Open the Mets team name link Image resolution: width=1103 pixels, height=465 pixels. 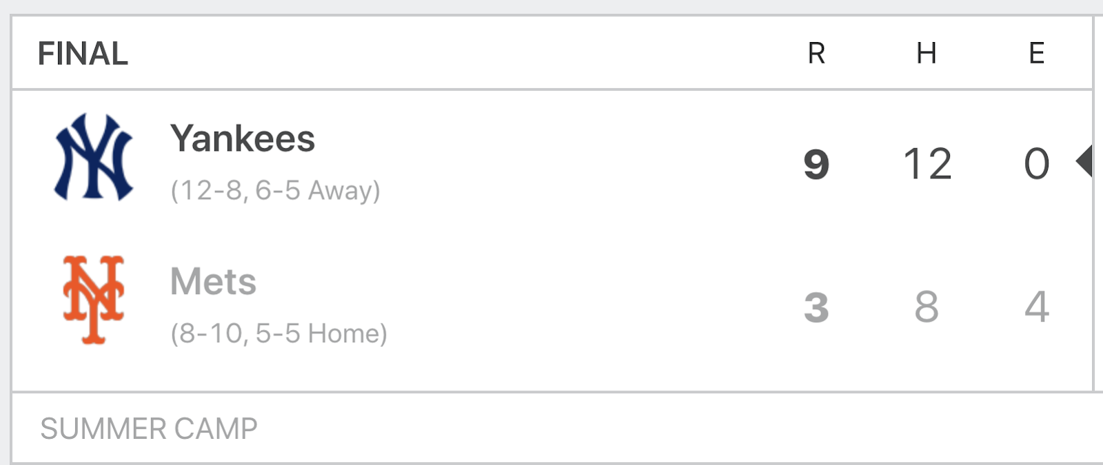tap(213, 281)
